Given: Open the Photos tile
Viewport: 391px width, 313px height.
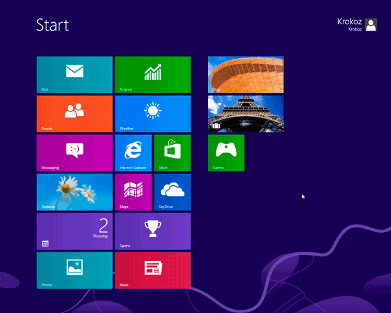Looking at the screenshot, I should pyautogui.click(x=74, y=271).
